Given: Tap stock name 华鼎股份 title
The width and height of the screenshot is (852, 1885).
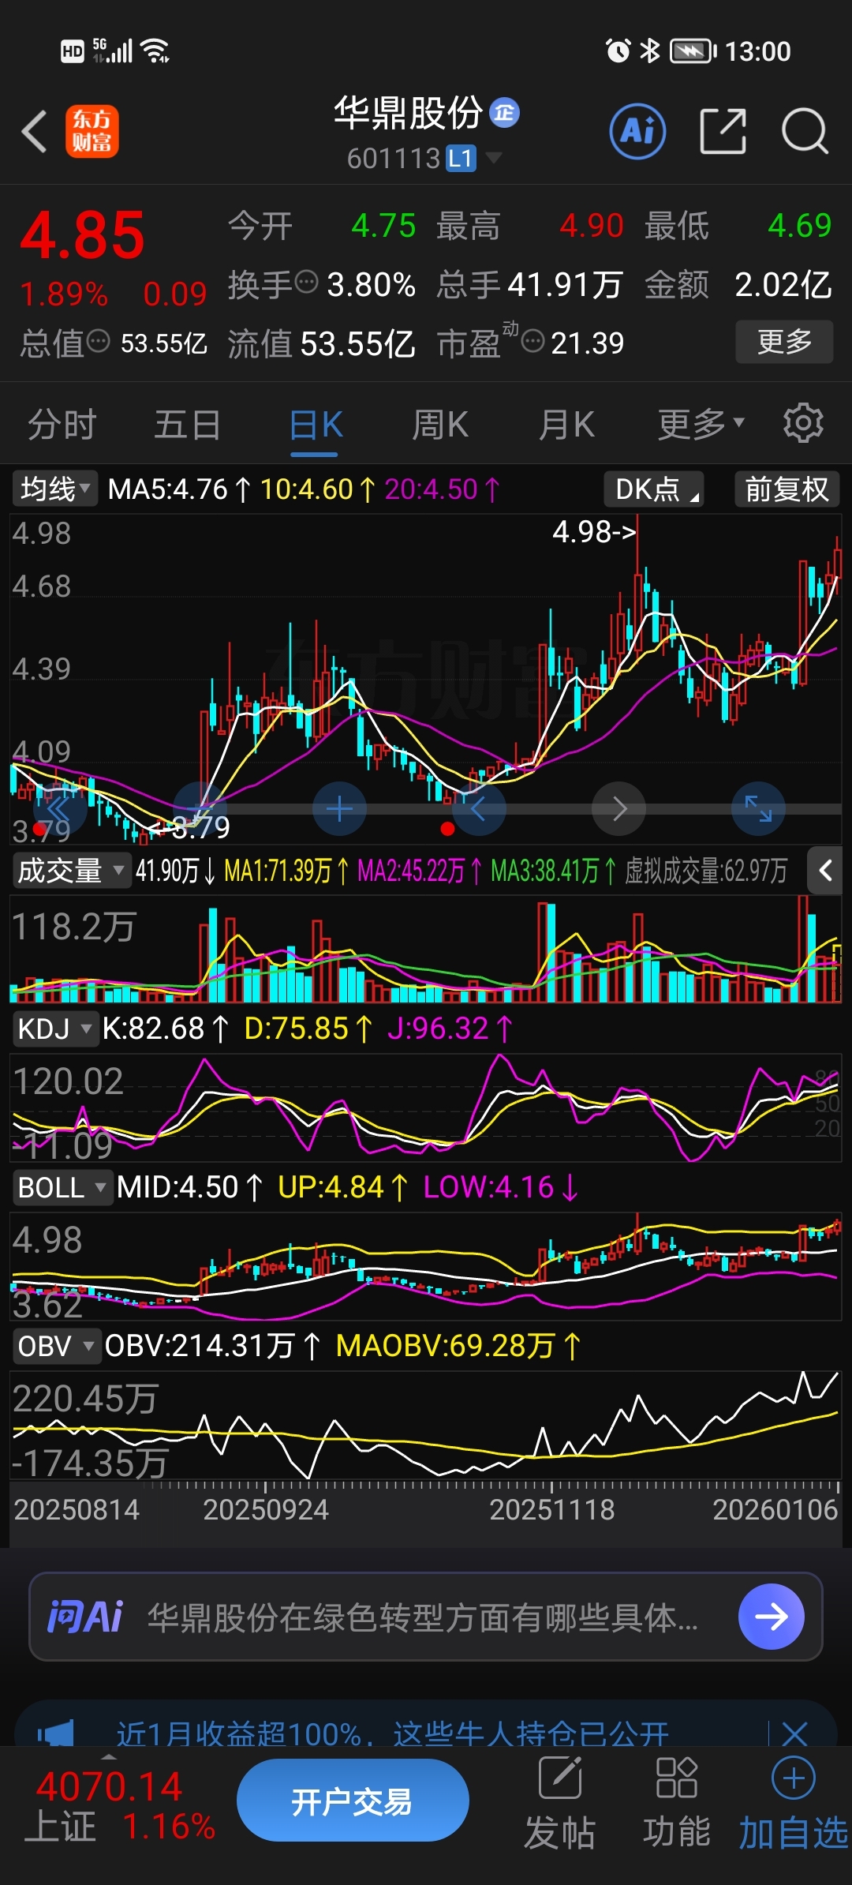Looking at the screenshot, I should point(408,113).
